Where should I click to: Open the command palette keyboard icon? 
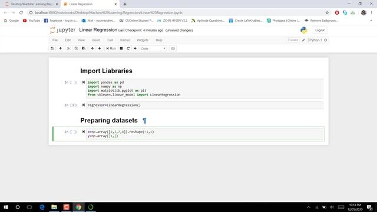(173, 48)
